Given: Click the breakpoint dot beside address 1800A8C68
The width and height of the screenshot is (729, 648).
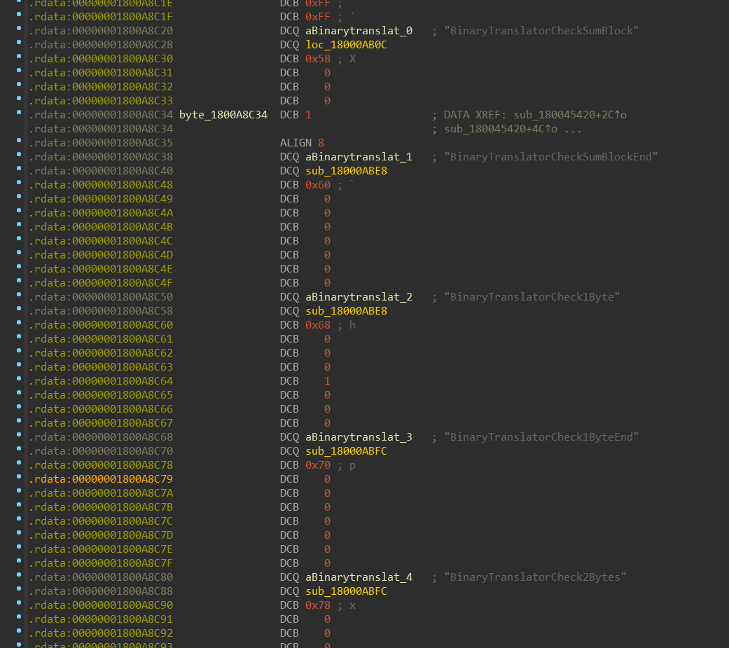Looking at the screenshot, I should pos(19,434).
